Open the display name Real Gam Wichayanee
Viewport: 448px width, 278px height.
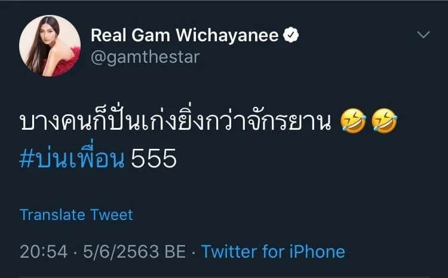pyautogui.click(x=185, y=35)
